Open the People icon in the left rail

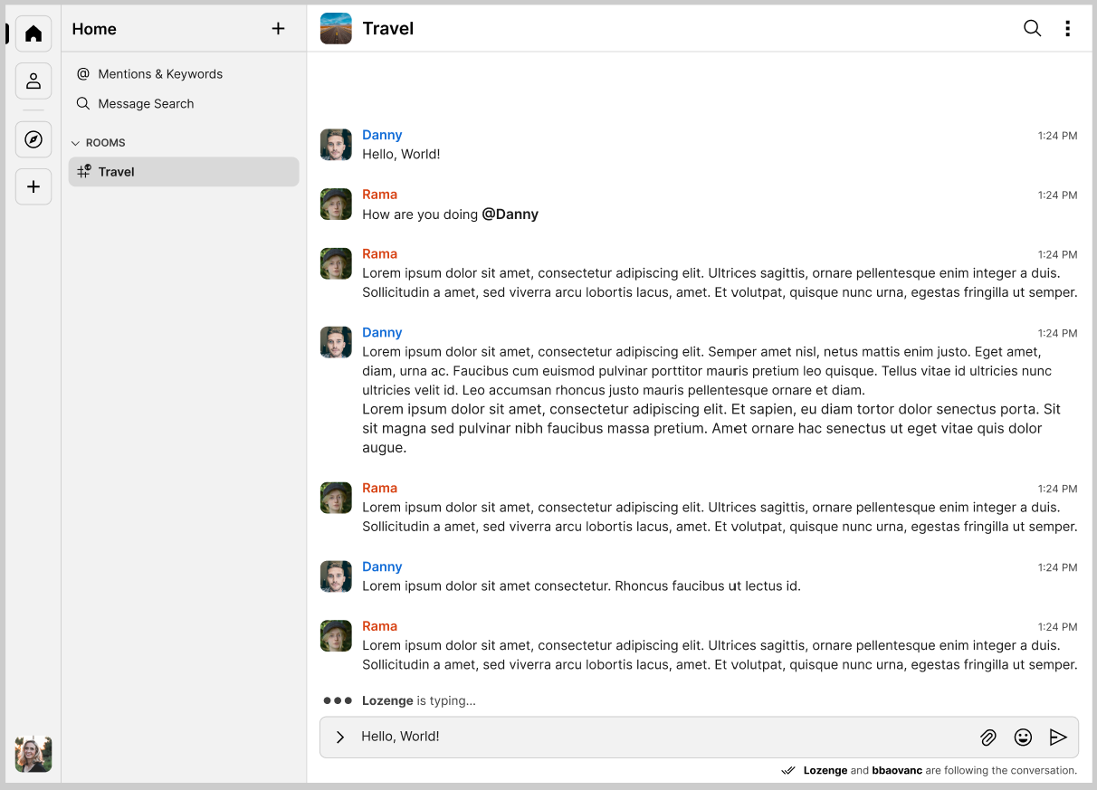(x=33, y=81)
